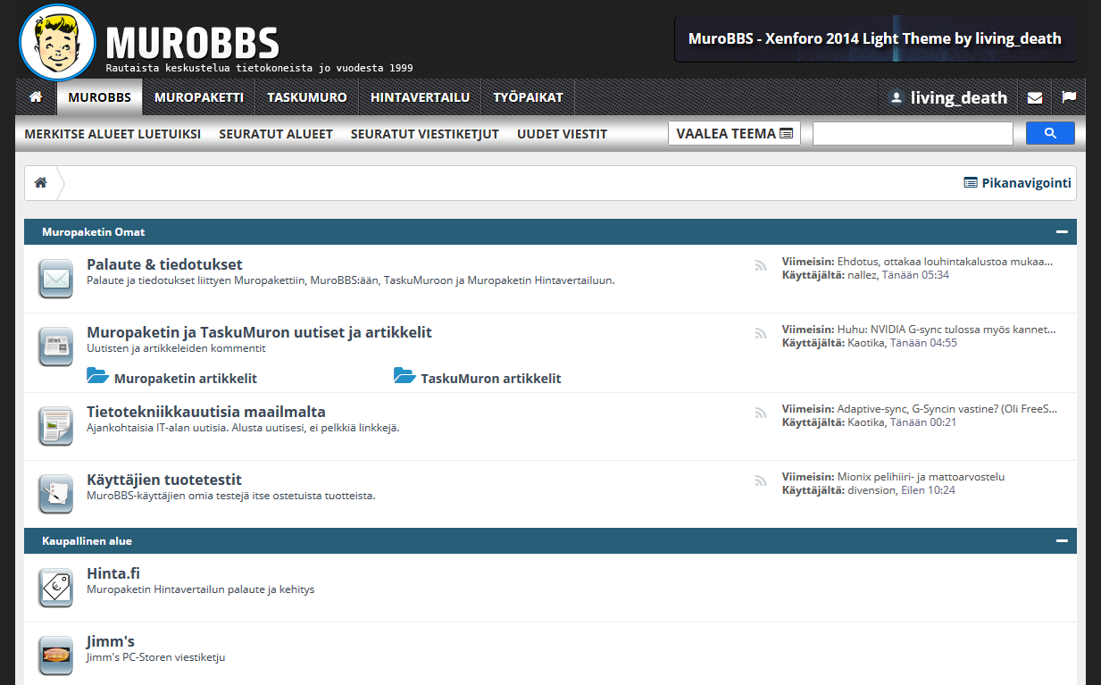
Task: Click breadcrumb home icon
Action: 40,182
